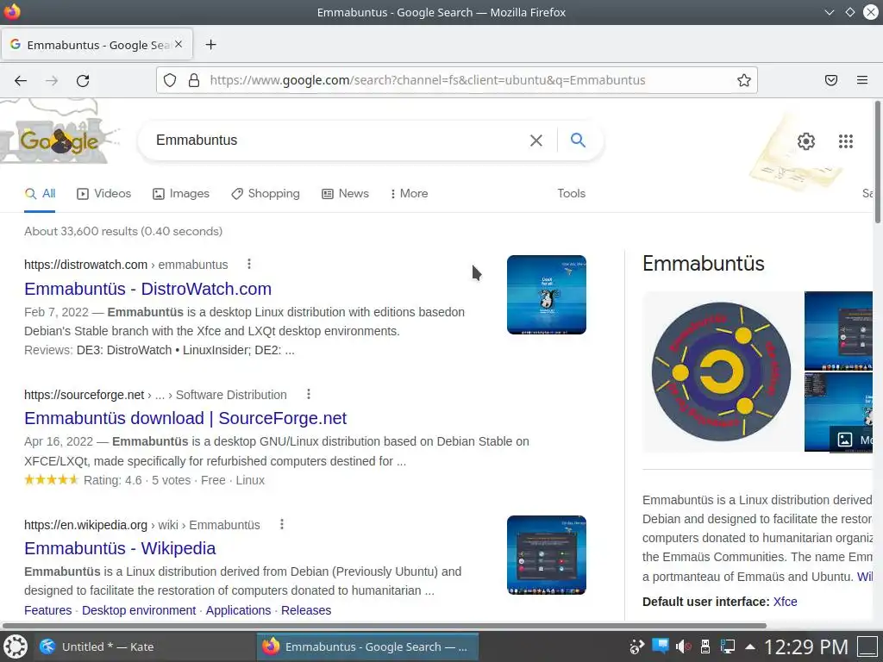Open options for the distrowatch.com result
This screenshot has height=662, width=883.
(249, 264)
